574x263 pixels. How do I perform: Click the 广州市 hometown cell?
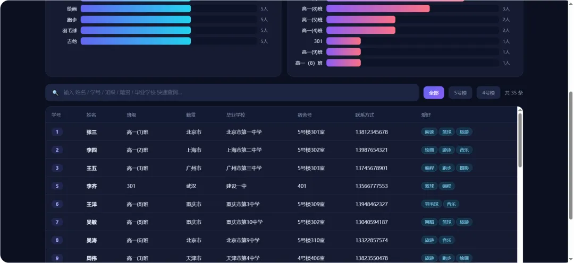(x=193, y=169)
